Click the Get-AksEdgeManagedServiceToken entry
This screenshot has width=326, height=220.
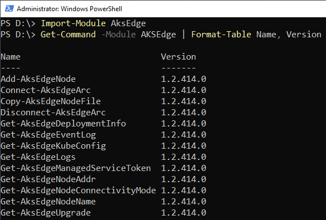coord(76,168)
